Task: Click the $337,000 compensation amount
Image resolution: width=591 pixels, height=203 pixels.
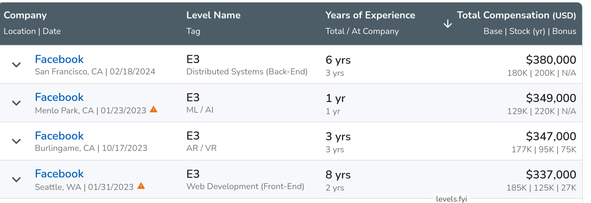Action: coord(551,175)
